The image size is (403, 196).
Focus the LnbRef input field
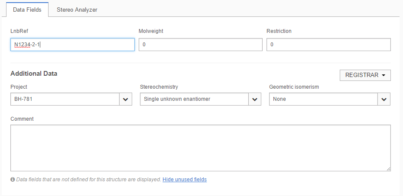[72, 45]
